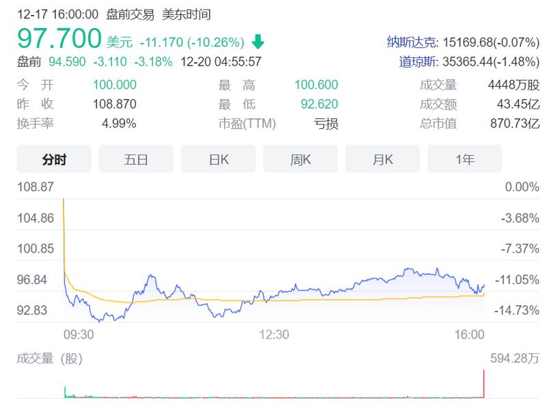The height and width of the screenshot is (405, 560).
Task: Click the red volume spike bar
Action: 484,384
